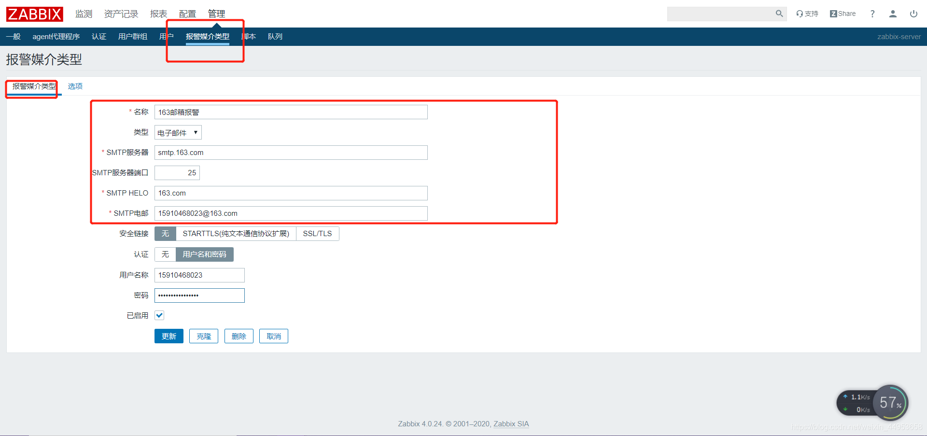Click the ZABBIX logo
This screenshot has height=436, width=927.
35,14
